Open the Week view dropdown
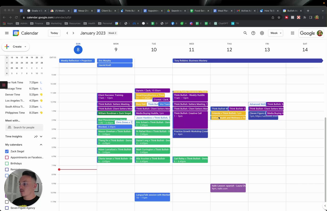Viewport: 327px width, 211px height. (x=276, y=33)
